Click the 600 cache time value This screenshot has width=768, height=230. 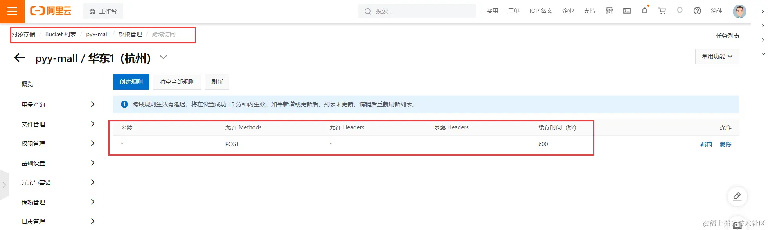tap(543, 144)
